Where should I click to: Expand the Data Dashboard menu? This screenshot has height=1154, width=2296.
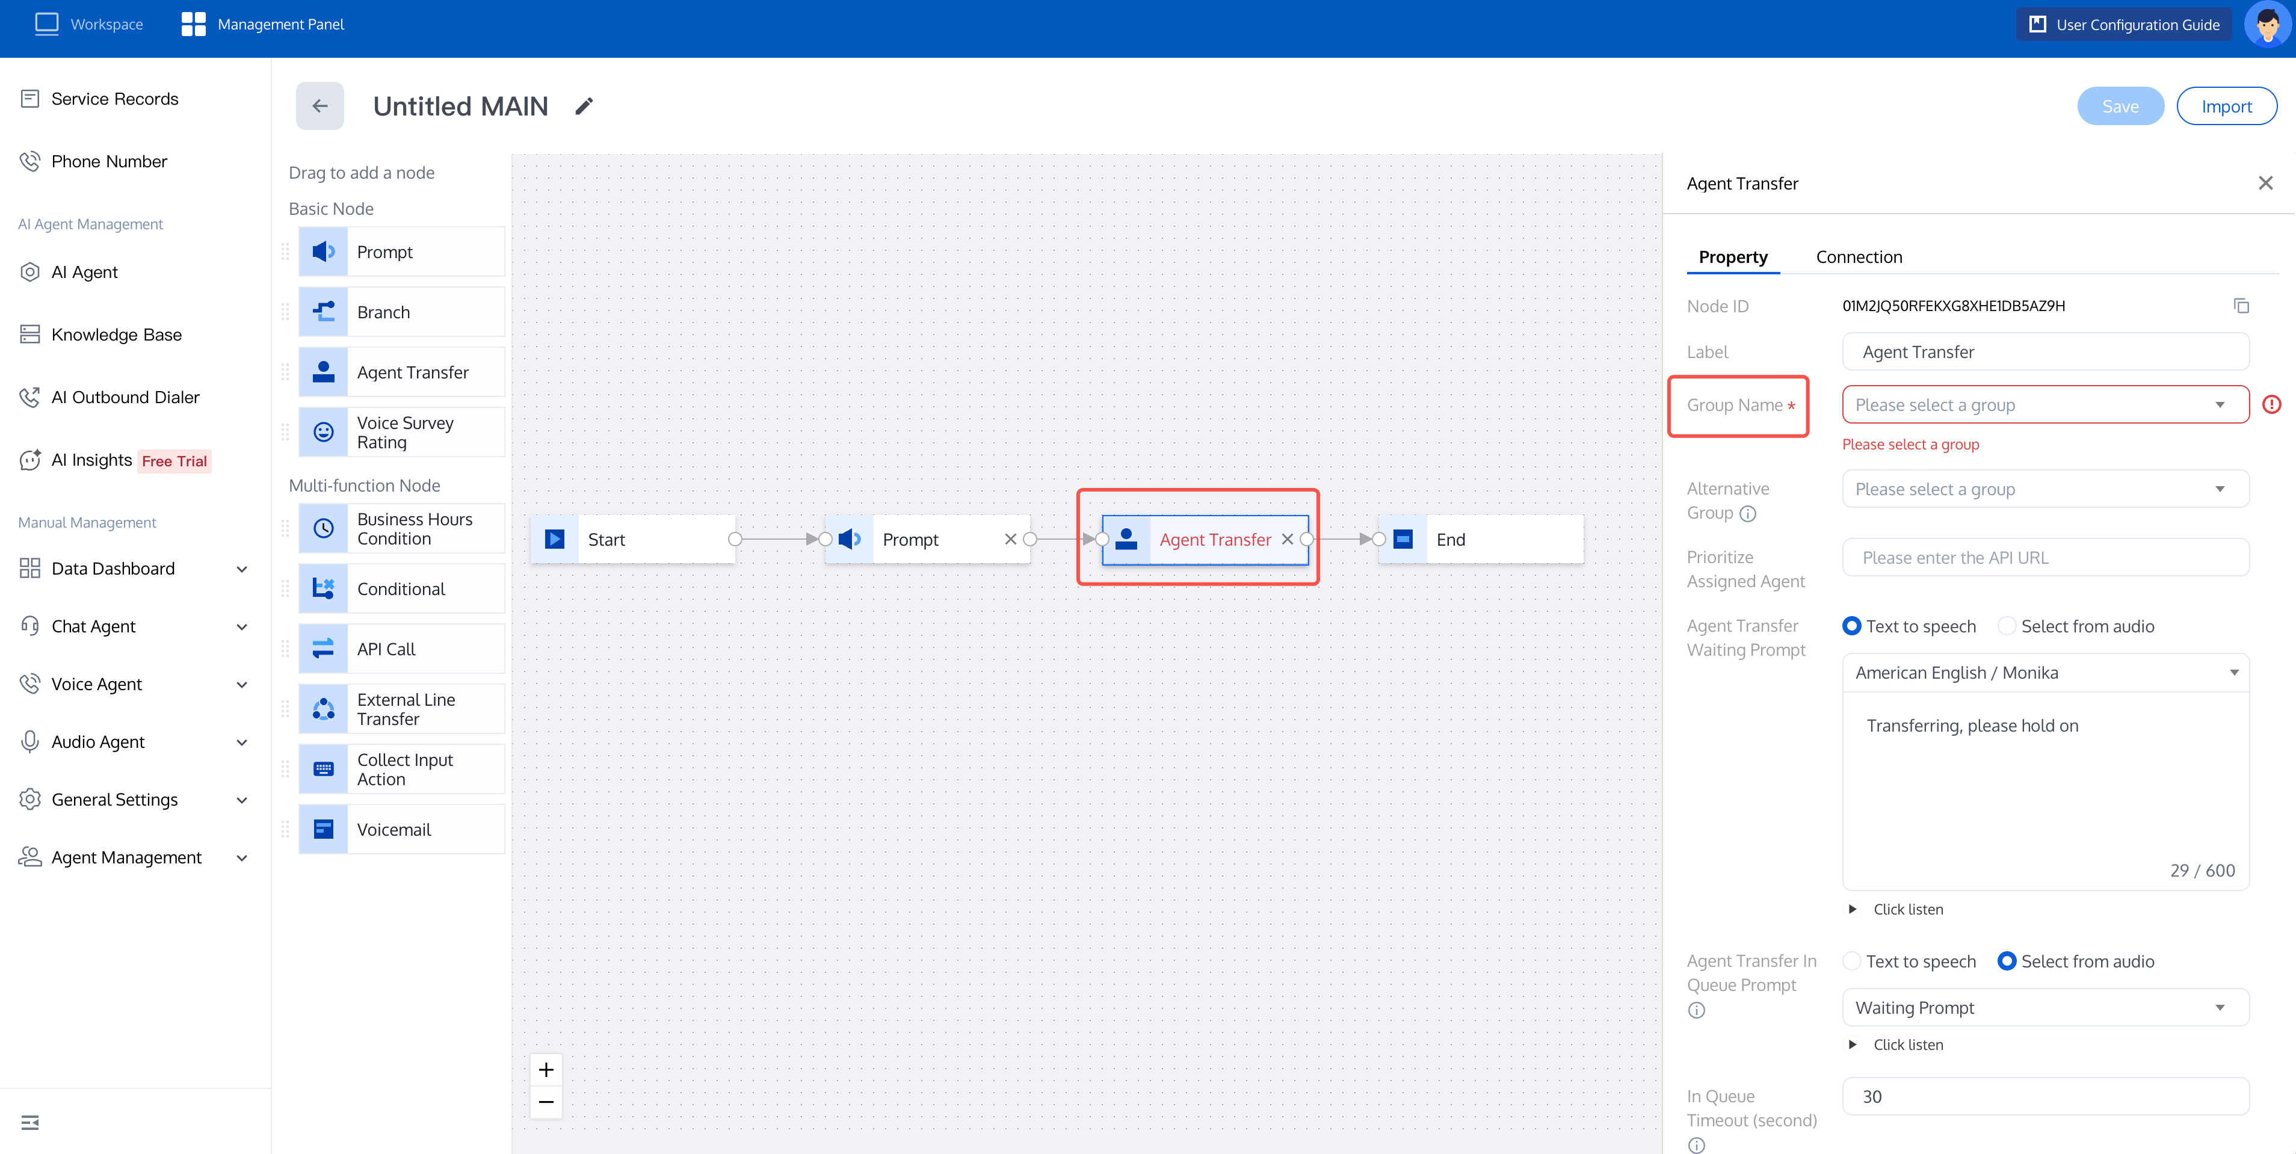point(134,569)
